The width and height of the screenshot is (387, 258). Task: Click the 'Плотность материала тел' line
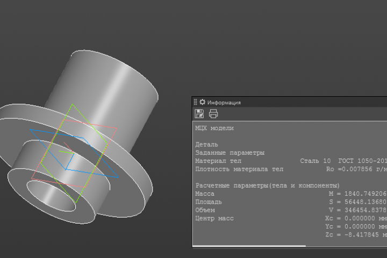[x=291, y=169]
